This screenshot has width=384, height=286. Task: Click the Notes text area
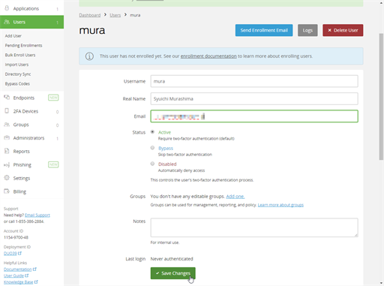click(254, 227)
